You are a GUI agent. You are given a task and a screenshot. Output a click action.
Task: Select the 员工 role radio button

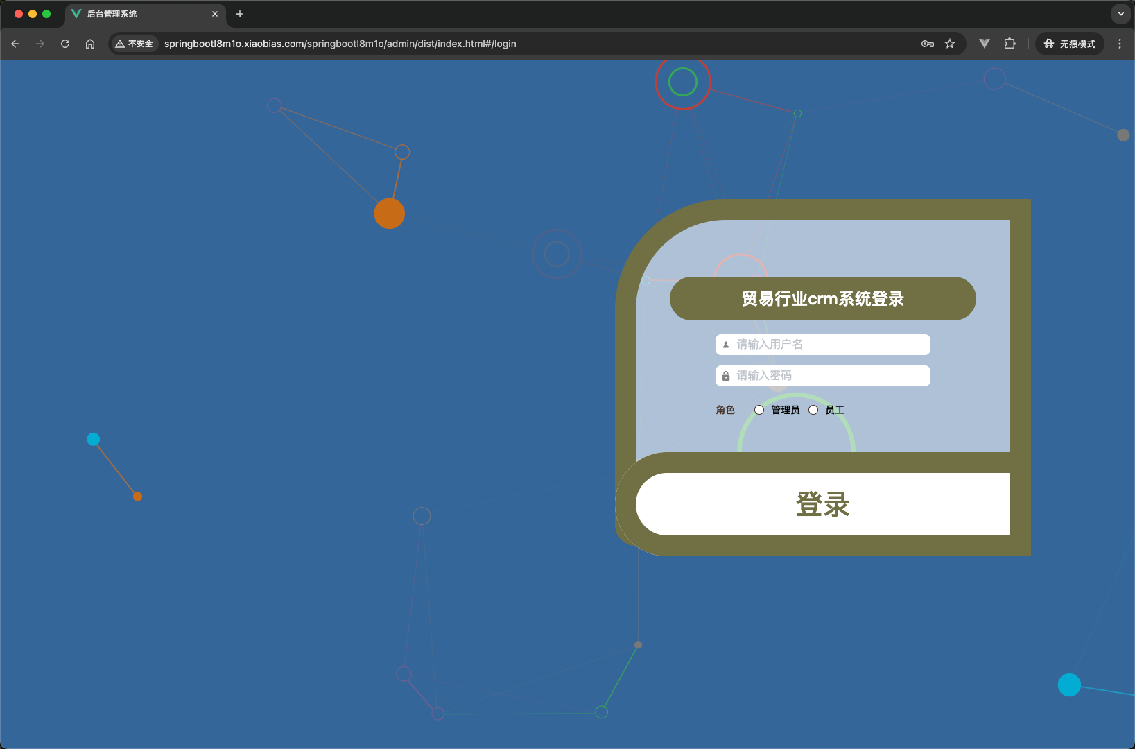(x=813, y=410)
